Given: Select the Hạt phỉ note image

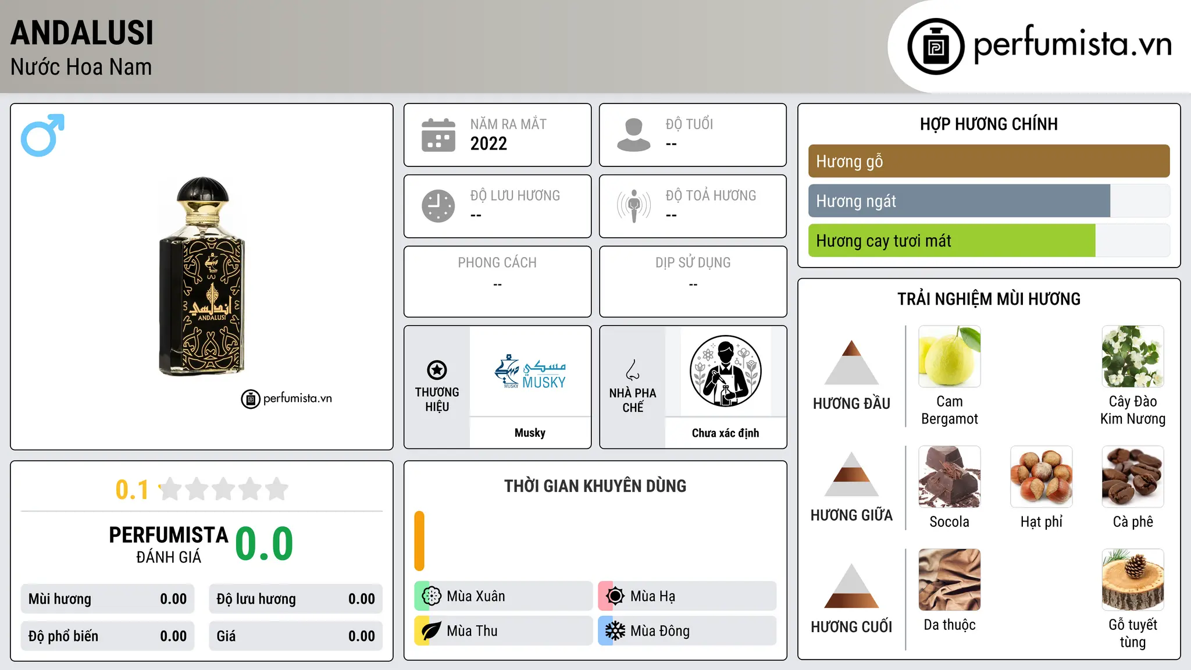Looking at the screenshot, I should 1042,477.
